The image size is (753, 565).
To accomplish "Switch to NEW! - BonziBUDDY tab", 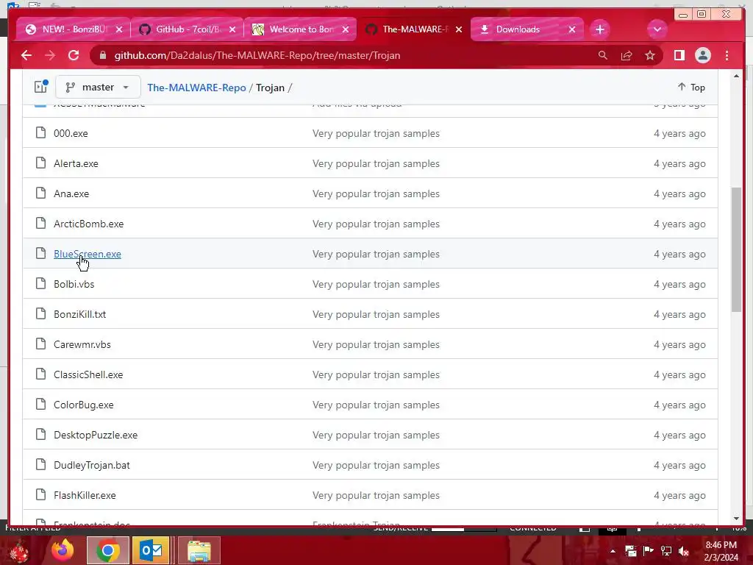I will 74,29.
